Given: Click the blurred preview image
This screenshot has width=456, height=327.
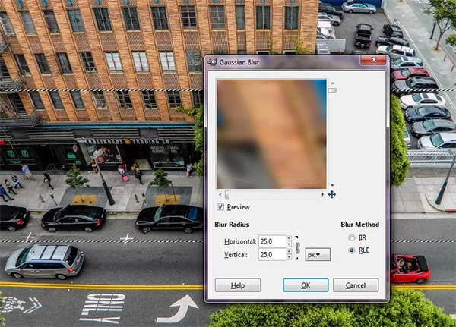Looking at the screenshot, I should pyautogui.click(x=271, y=134).
